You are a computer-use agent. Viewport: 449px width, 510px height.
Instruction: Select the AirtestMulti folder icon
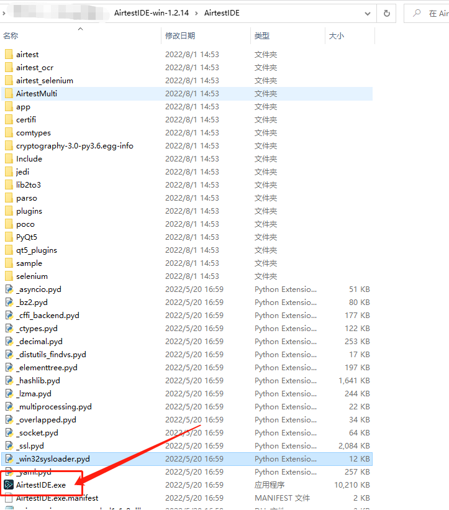click(x=9, y=93)
